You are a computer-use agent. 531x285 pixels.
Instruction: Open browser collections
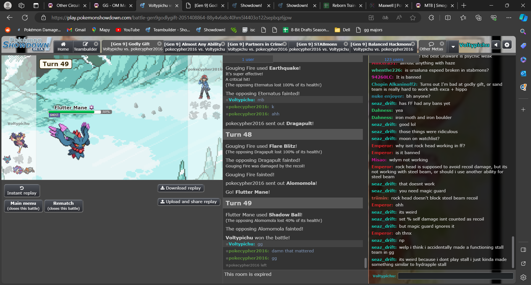(478, 18)
